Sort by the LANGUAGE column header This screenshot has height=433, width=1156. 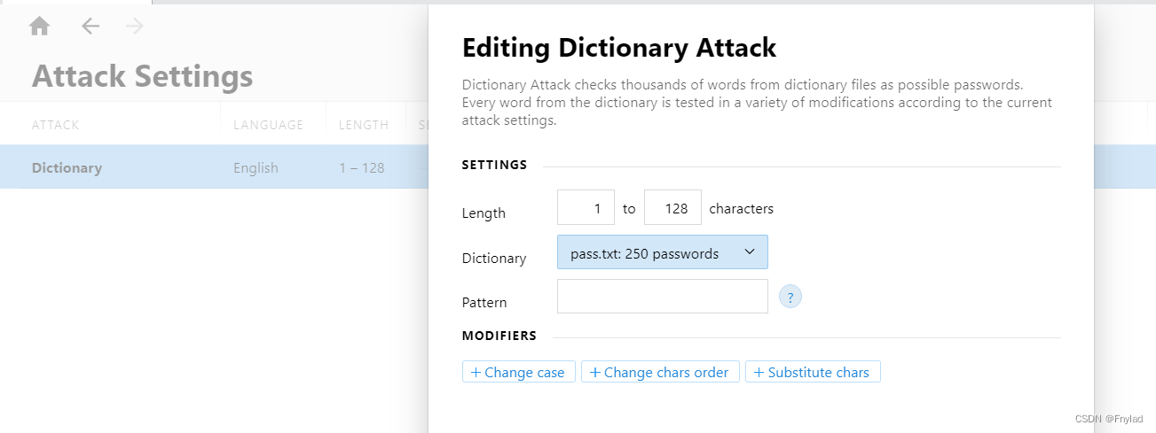pos(268,125)
